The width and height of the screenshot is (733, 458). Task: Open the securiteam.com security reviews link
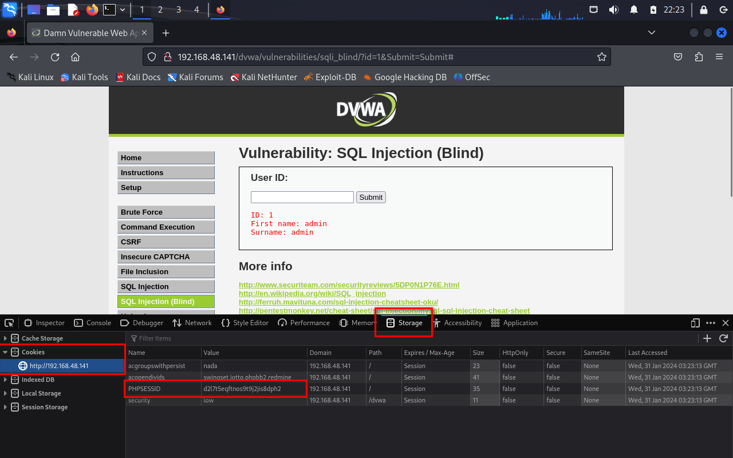(349, 285)
